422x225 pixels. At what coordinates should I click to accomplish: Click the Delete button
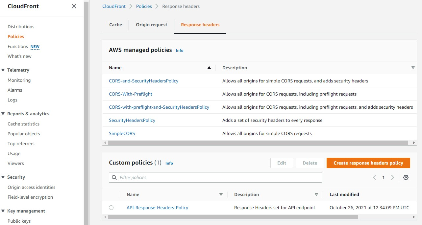(x=310, y=163)
